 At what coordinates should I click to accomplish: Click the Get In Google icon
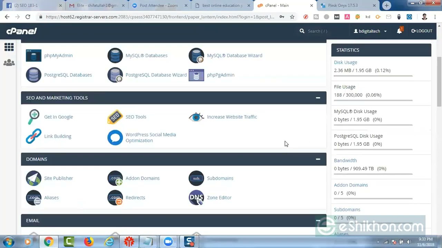[x=33, y=117]
